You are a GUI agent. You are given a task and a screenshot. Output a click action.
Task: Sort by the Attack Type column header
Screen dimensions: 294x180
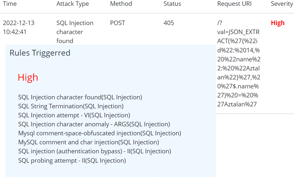click(73, 4)
